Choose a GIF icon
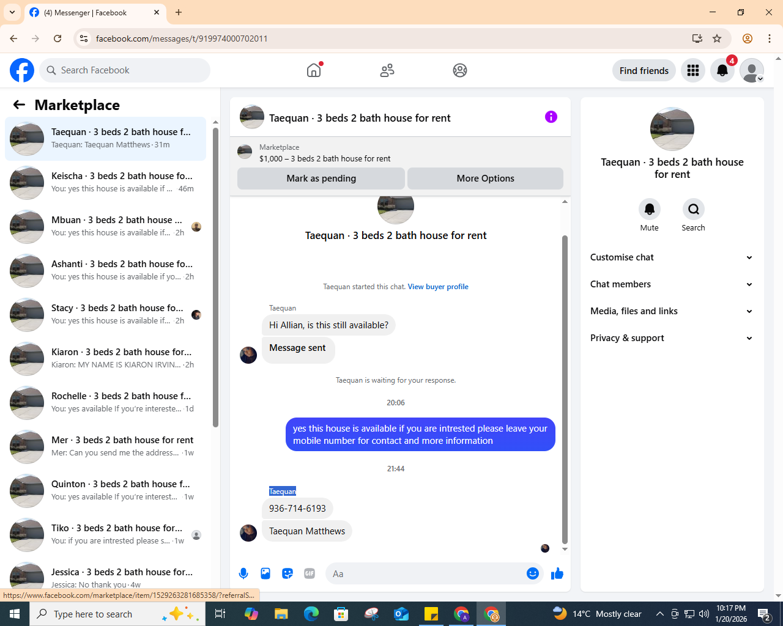Viewport: 783px width, 626px height. (x=310, y=573)
